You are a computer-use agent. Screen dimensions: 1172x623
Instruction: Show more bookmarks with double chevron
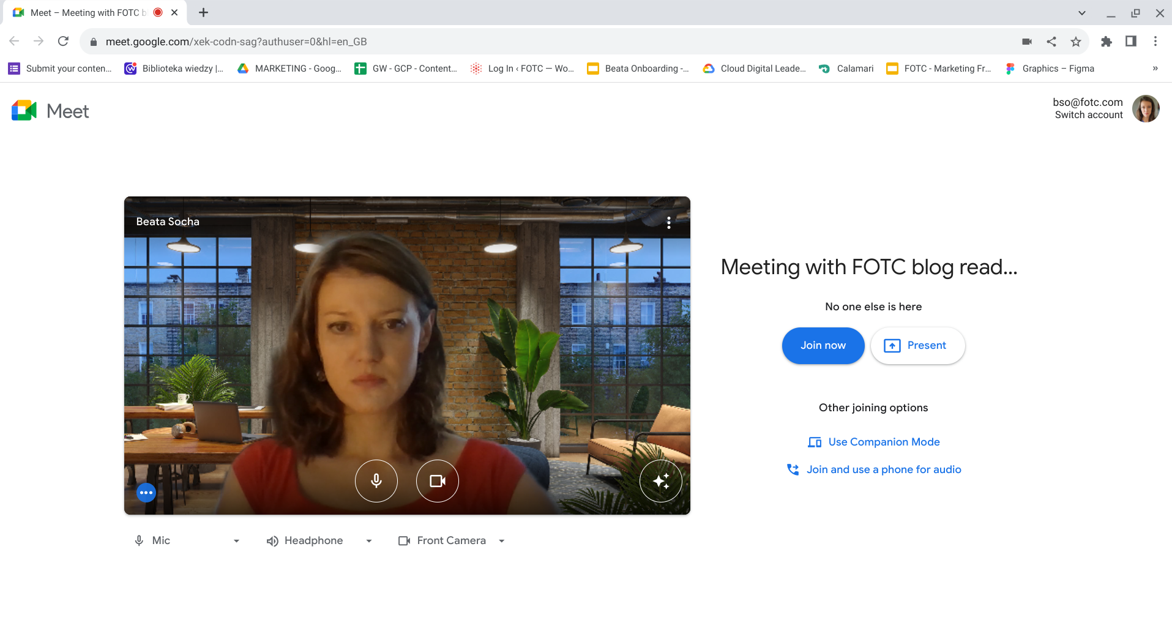point(1155,69)
